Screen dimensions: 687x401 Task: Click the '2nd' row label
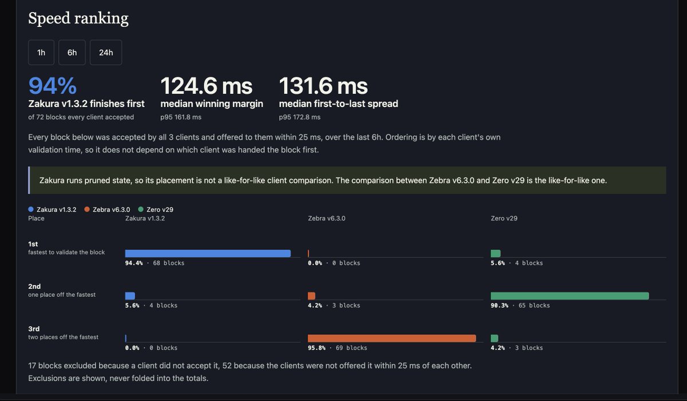34,286
